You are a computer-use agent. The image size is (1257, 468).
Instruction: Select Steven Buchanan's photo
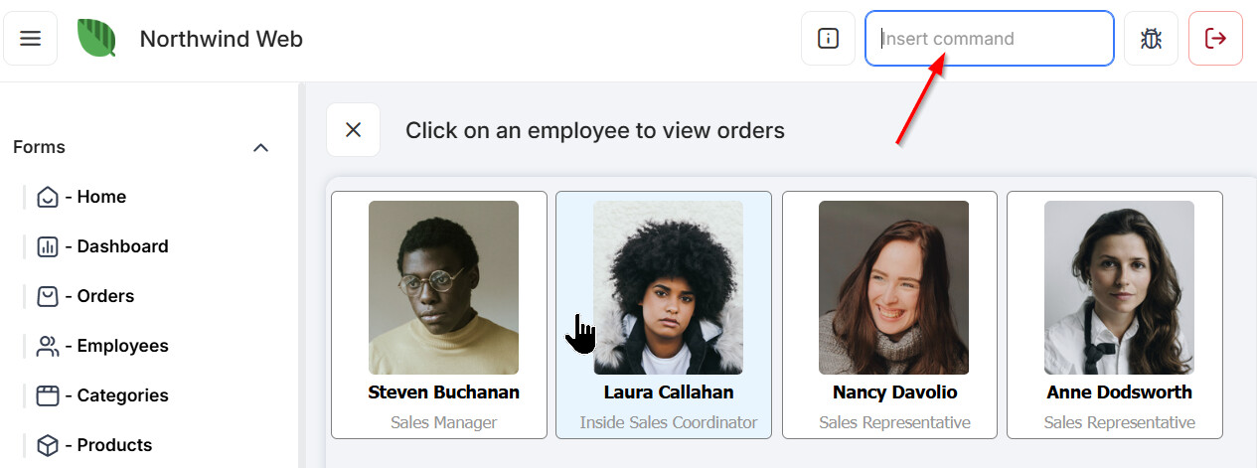click(443, 287)
